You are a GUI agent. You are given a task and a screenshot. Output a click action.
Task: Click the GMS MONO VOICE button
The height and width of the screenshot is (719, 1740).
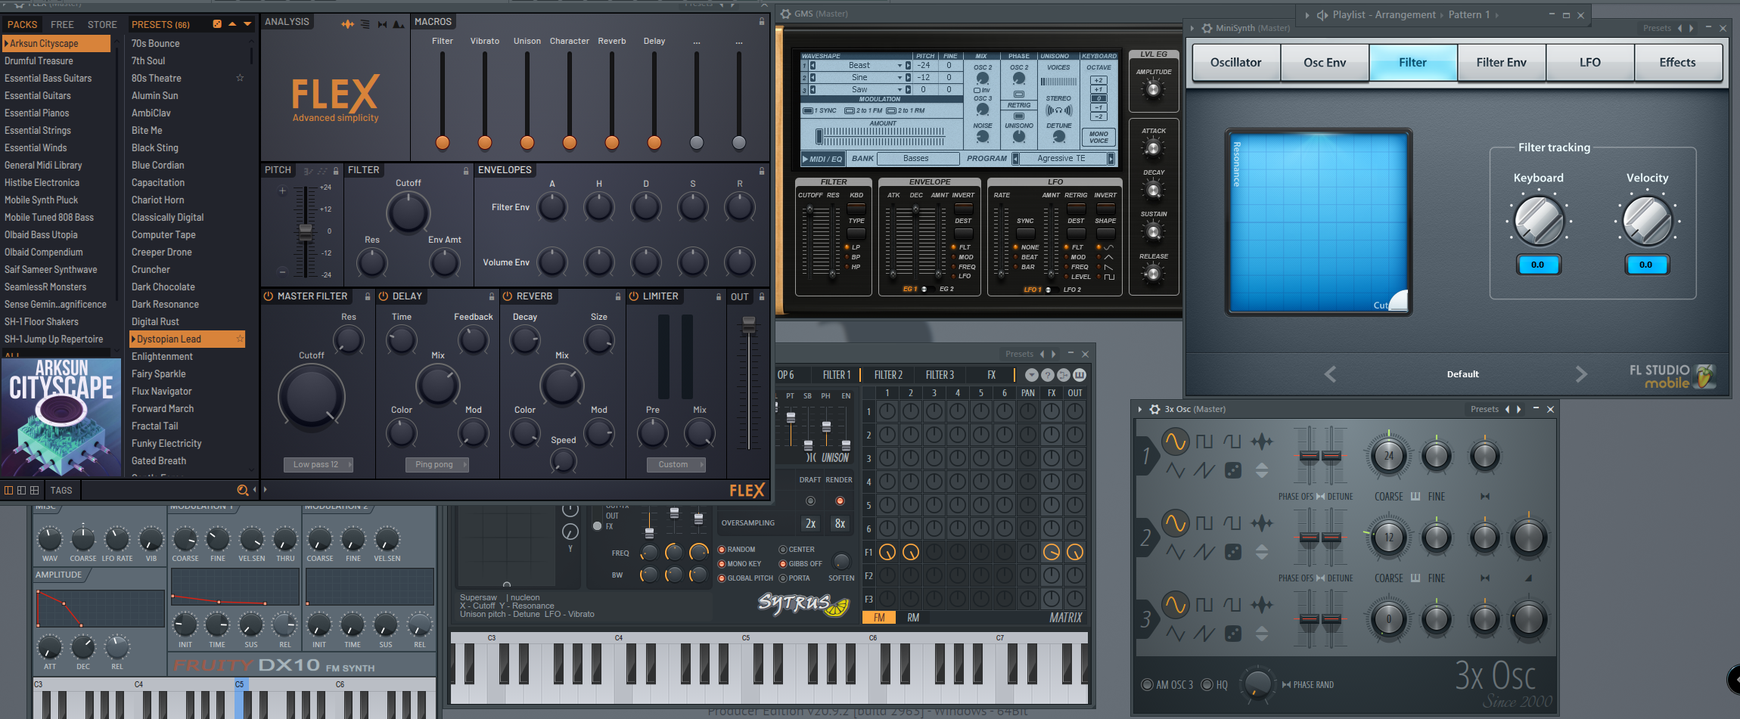(1098, 137)
